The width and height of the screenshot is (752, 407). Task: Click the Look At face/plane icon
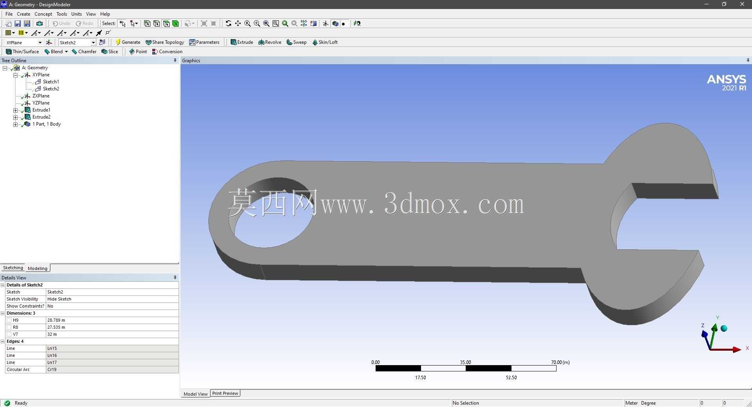(x=357, y=23)
